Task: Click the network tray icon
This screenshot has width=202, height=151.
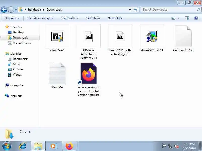Action: coord(170,146)
